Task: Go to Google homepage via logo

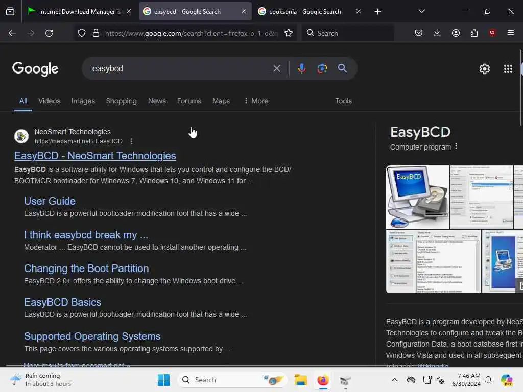Action: point(35,69)
